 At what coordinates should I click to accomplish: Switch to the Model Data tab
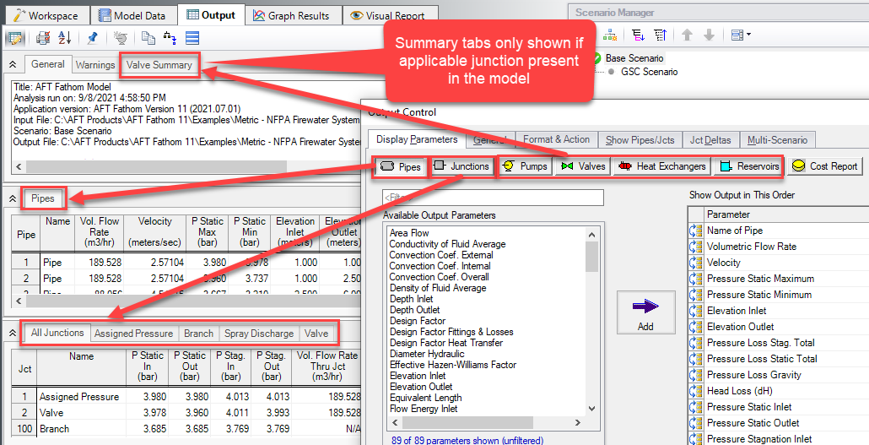[132, 15]
